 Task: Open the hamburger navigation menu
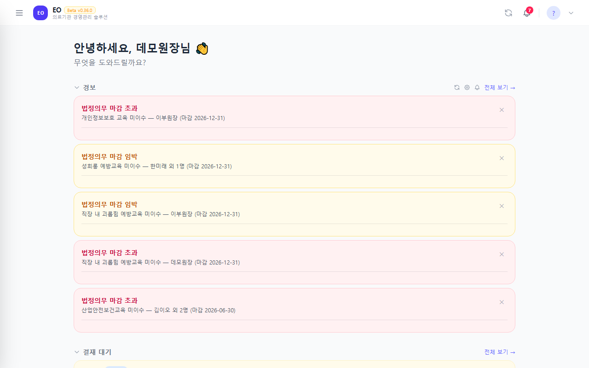[19, 13]
